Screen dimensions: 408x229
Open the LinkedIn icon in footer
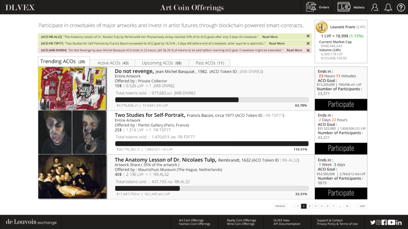pyautogui.click(x=399, y=222)
